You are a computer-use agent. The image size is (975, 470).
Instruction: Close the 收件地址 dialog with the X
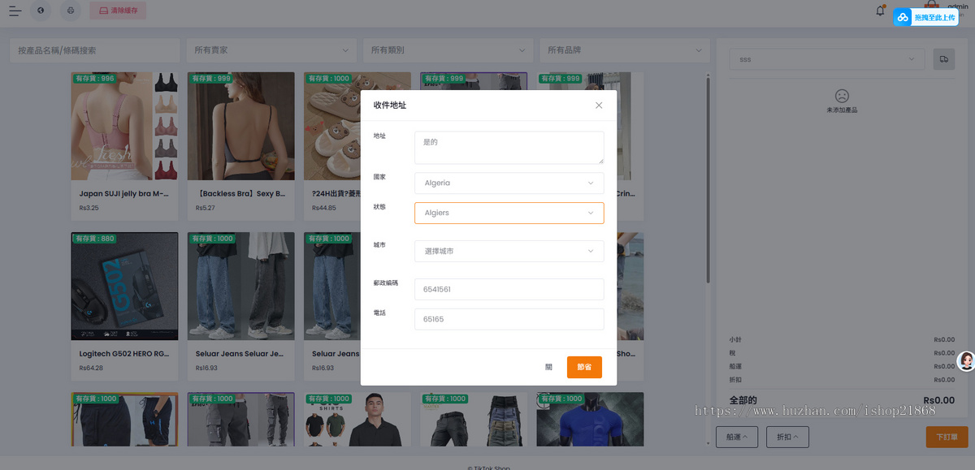[x=599, y=106]
